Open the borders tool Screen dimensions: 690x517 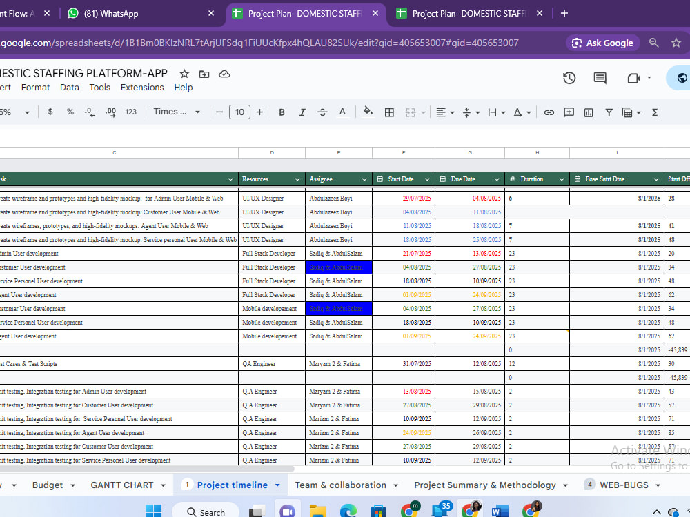click(x=389, y=112)
